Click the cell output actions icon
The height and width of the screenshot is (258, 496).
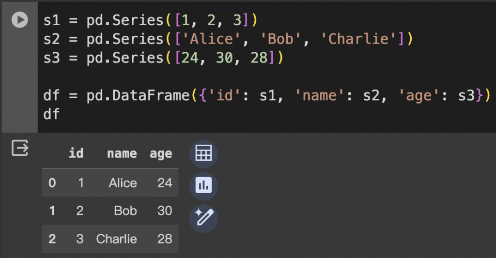click(20, 148)
